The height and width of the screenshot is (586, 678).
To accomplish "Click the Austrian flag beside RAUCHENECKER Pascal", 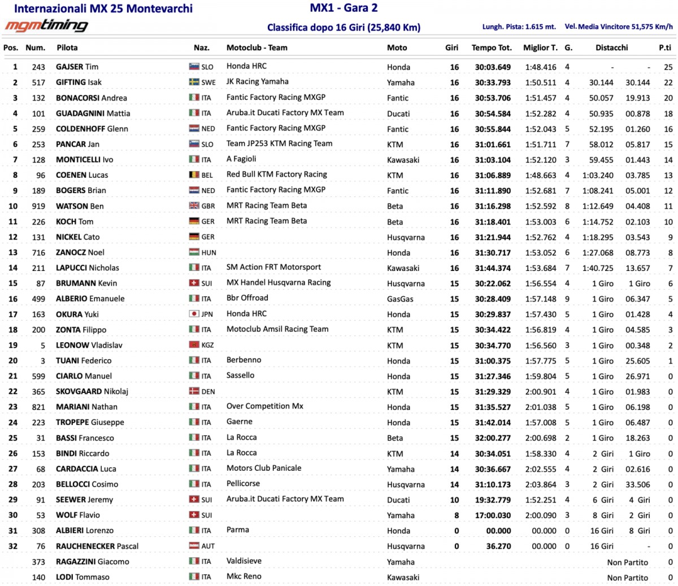I will 194,546.
